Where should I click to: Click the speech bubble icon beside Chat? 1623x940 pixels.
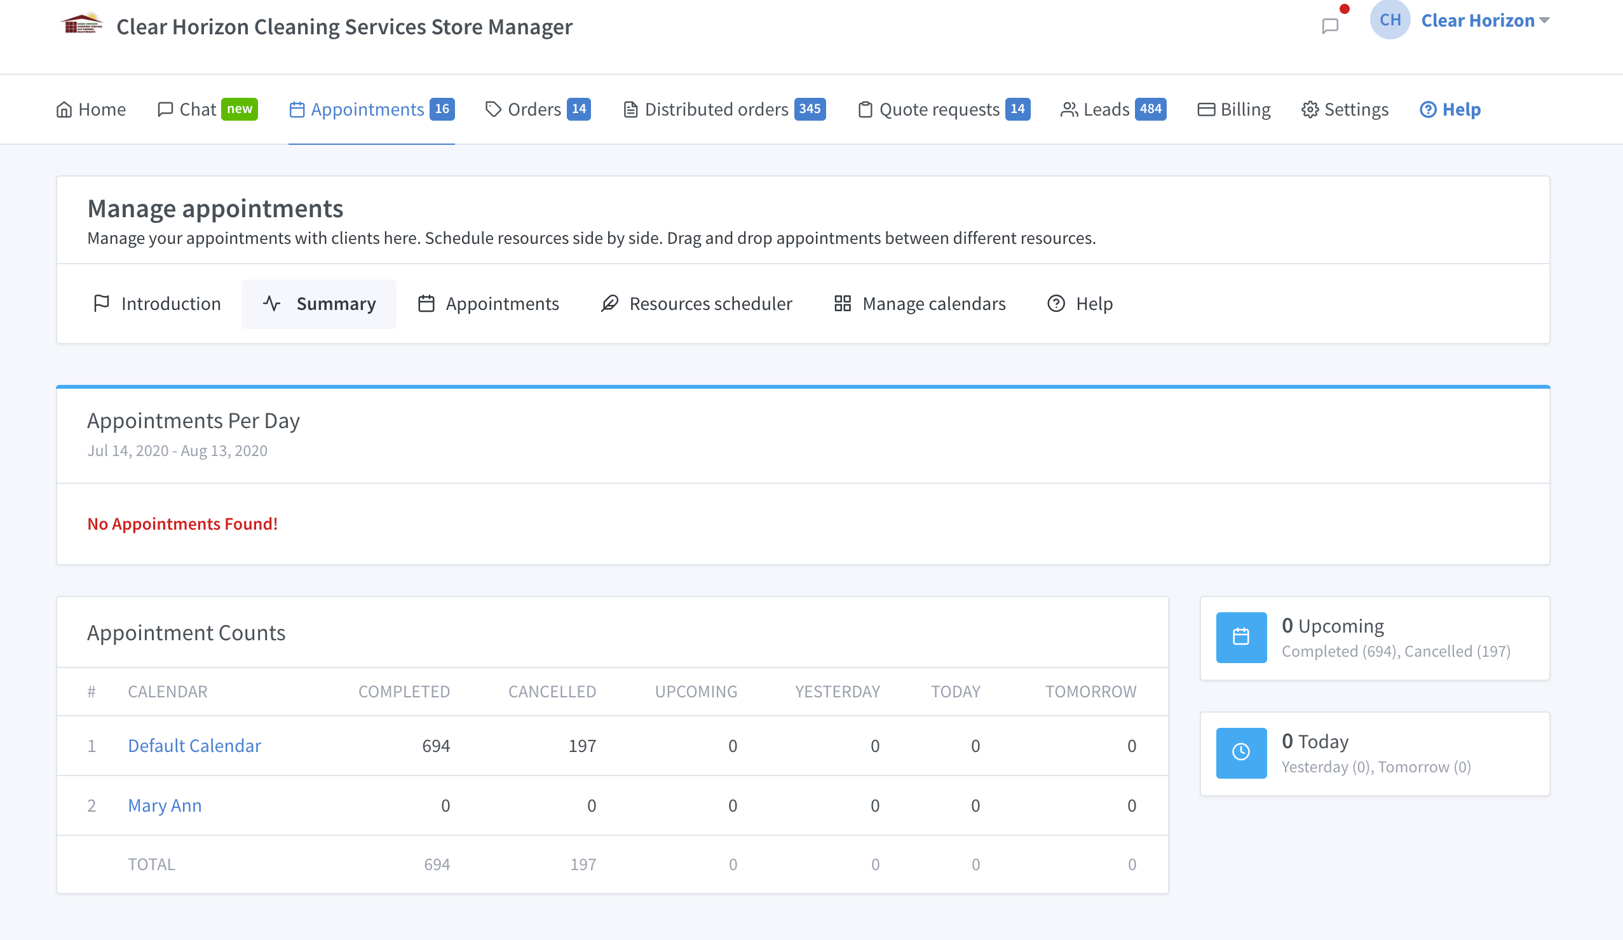165,109
